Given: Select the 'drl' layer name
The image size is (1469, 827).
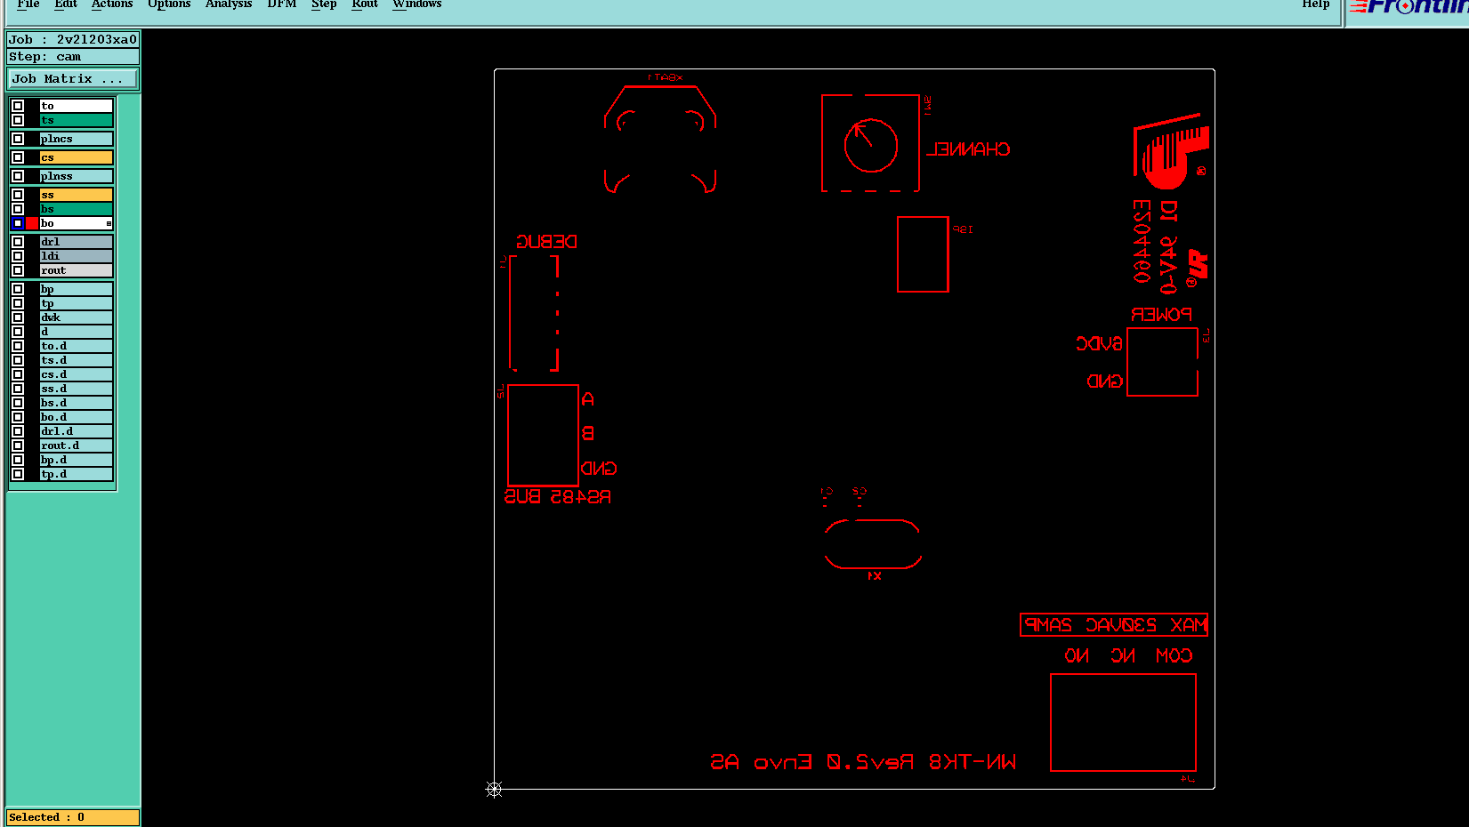Looking at the screenshot, I should [x=77, y=242].
